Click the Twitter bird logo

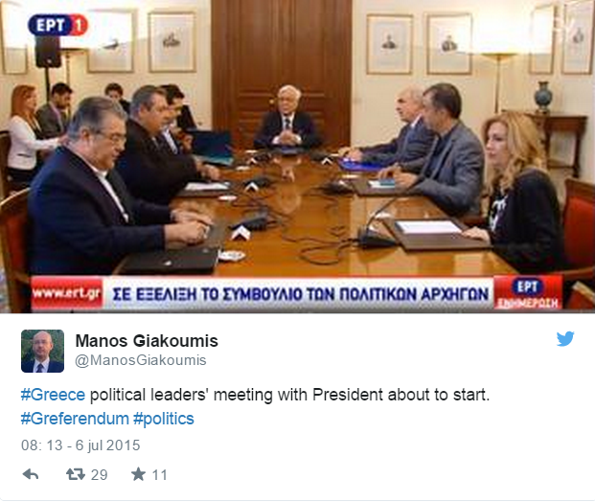565,339
